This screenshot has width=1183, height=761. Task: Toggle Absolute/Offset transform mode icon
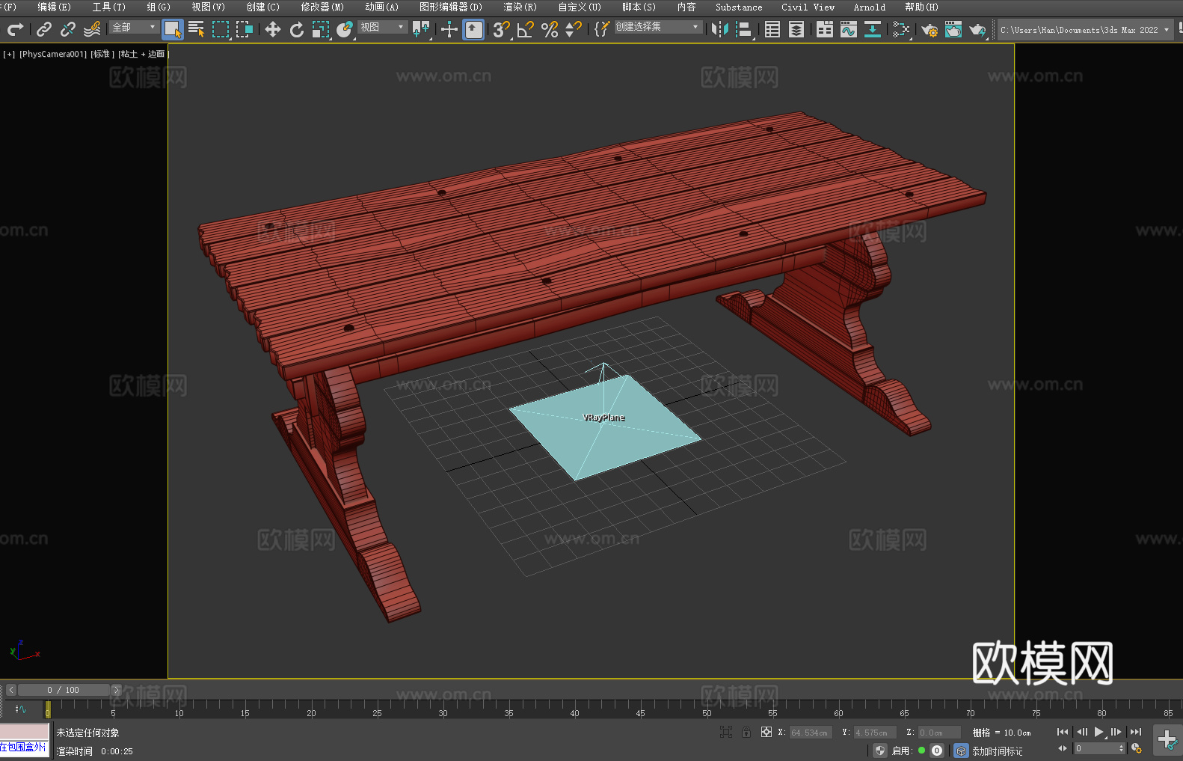[x=766, y=732]
